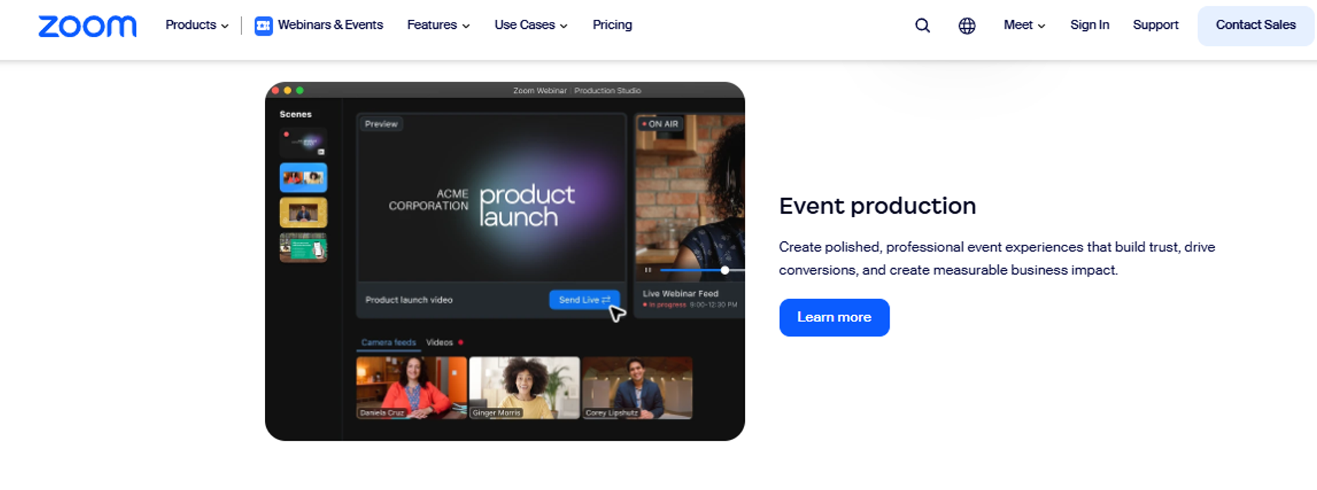Click the Event production heading
Image resolution: width=1317 pixels, height=490 pixels.
[877, 206]
